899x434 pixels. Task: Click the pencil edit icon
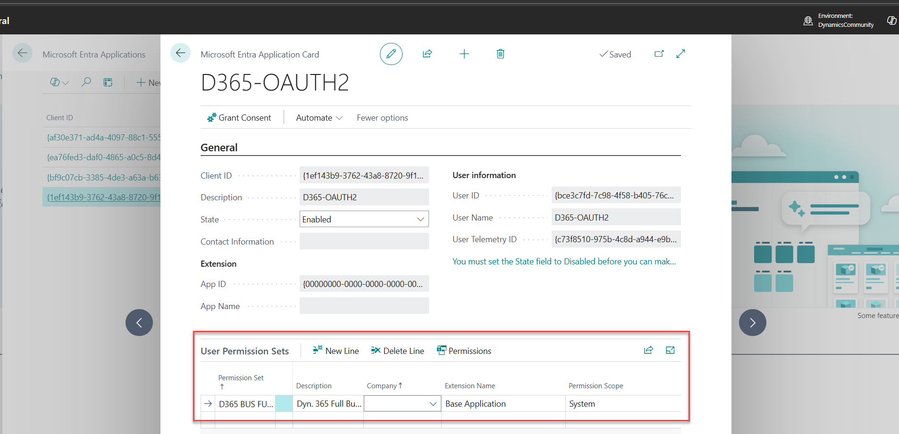point(391,54)
